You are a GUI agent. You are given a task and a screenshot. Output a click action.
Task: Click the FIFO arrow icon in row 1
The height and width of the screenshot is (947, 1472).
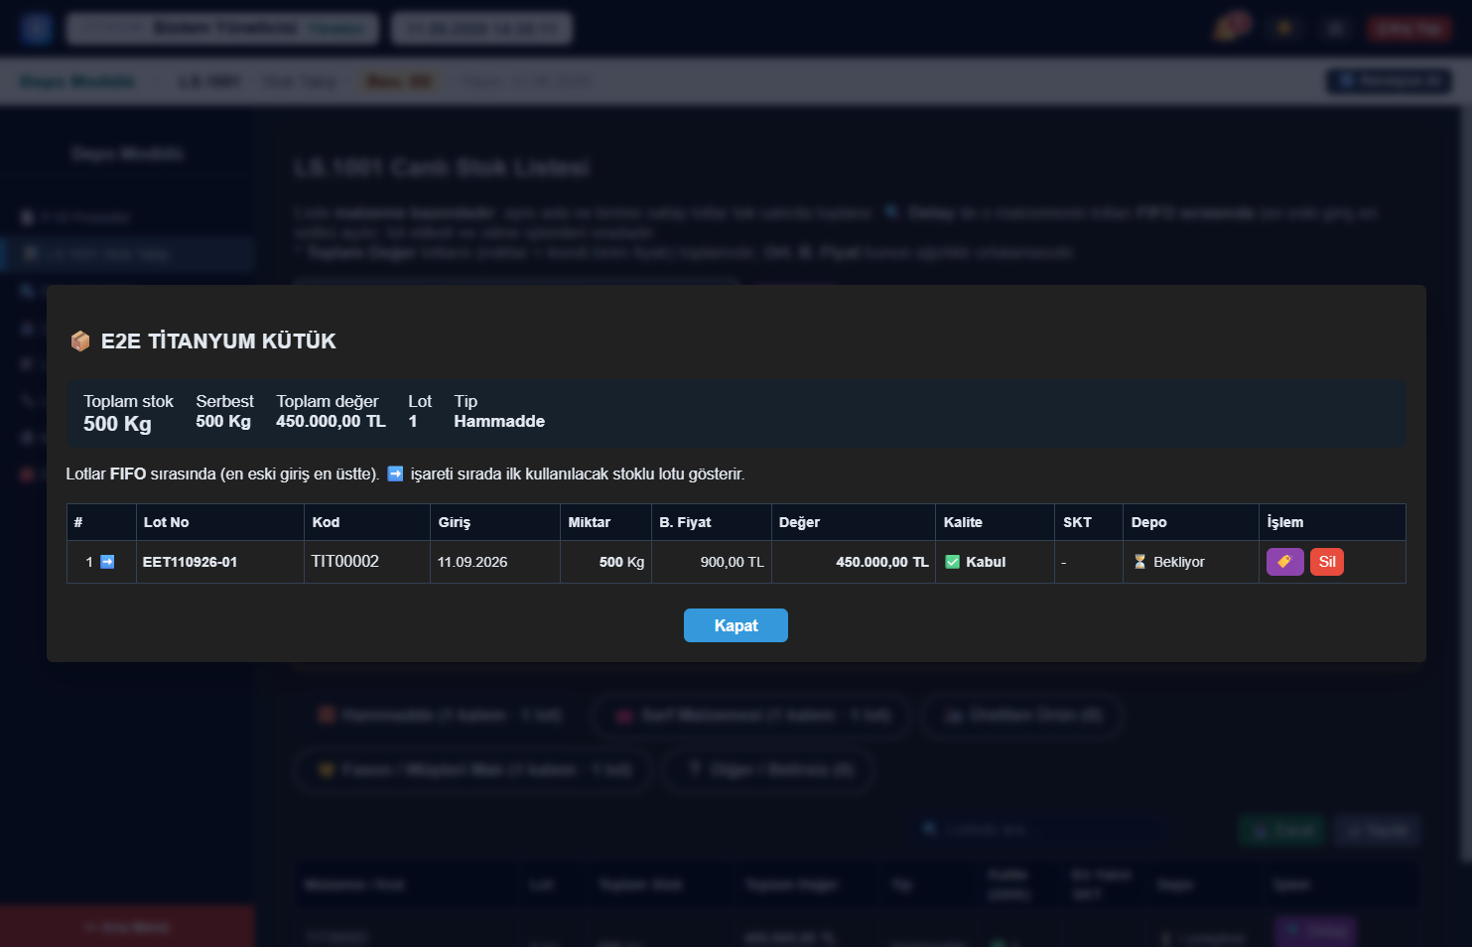[x=107, y=562]
